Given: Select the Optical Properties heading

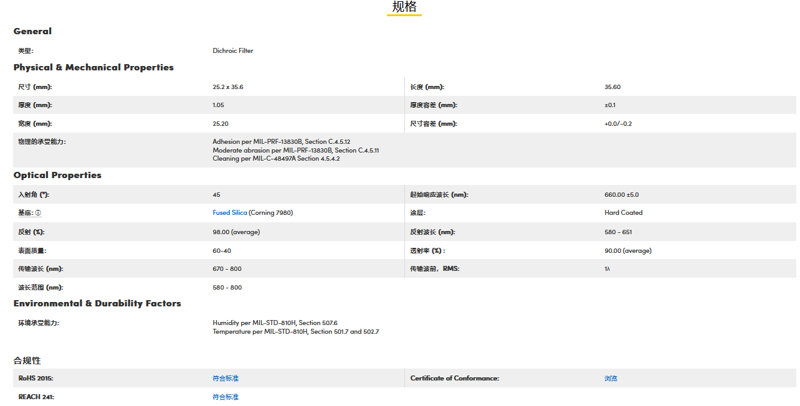Looking at the screenshot, I should click(x=57, y=175).
